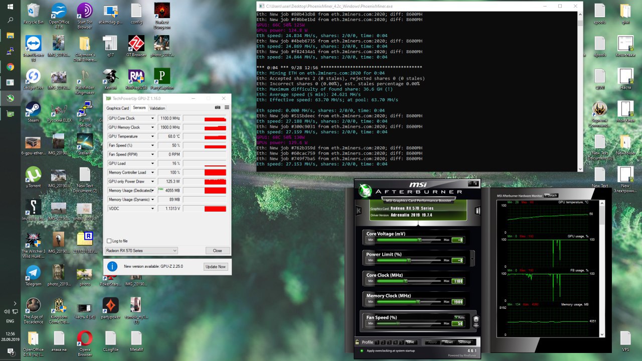Select the Telegram desktop icon
This screenshot has width=642, height=361.
(34, 276)
